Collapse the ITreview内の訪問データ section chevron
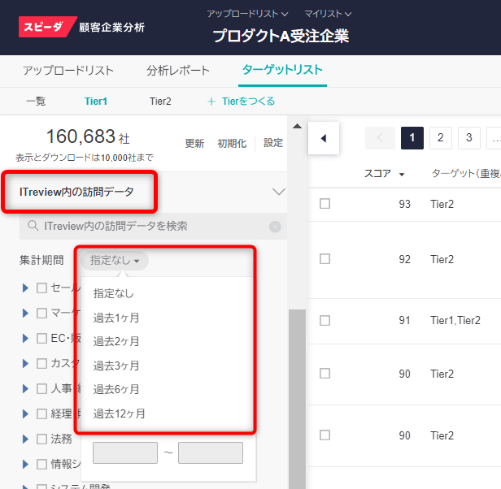 (x=278, y=193)
